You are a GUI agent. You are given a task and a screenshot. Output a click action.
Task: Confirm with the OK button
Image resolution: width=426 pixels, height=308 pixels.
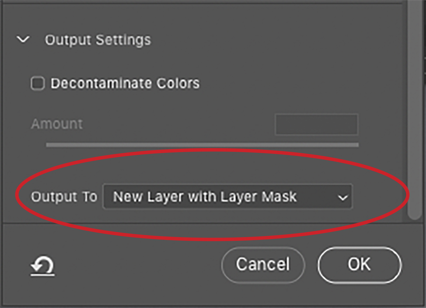click(x=359, y=264)
